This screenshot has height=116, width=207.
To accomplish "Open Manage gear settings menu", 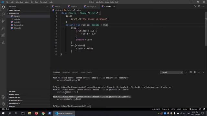I will tap(3, 104).
